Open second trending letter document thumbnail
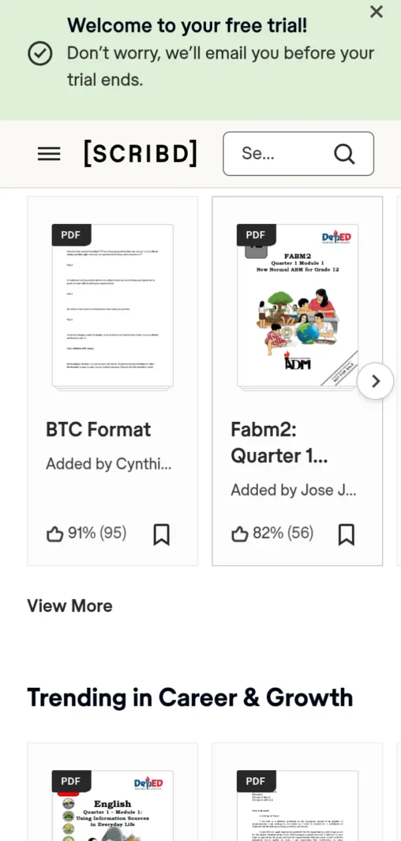This screenshot has height=841, width=401. 298,806
